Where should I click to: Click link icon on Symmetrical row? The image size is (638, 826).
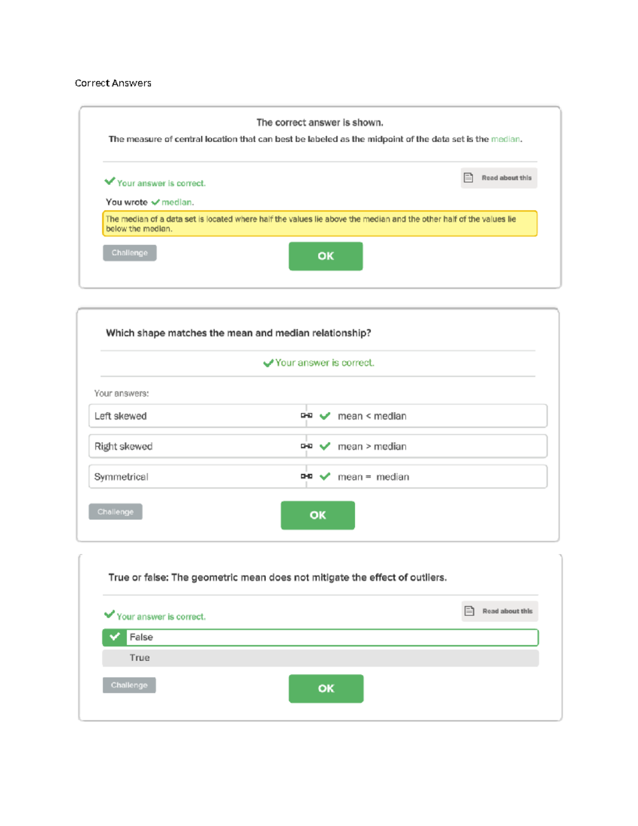point(306,476)
